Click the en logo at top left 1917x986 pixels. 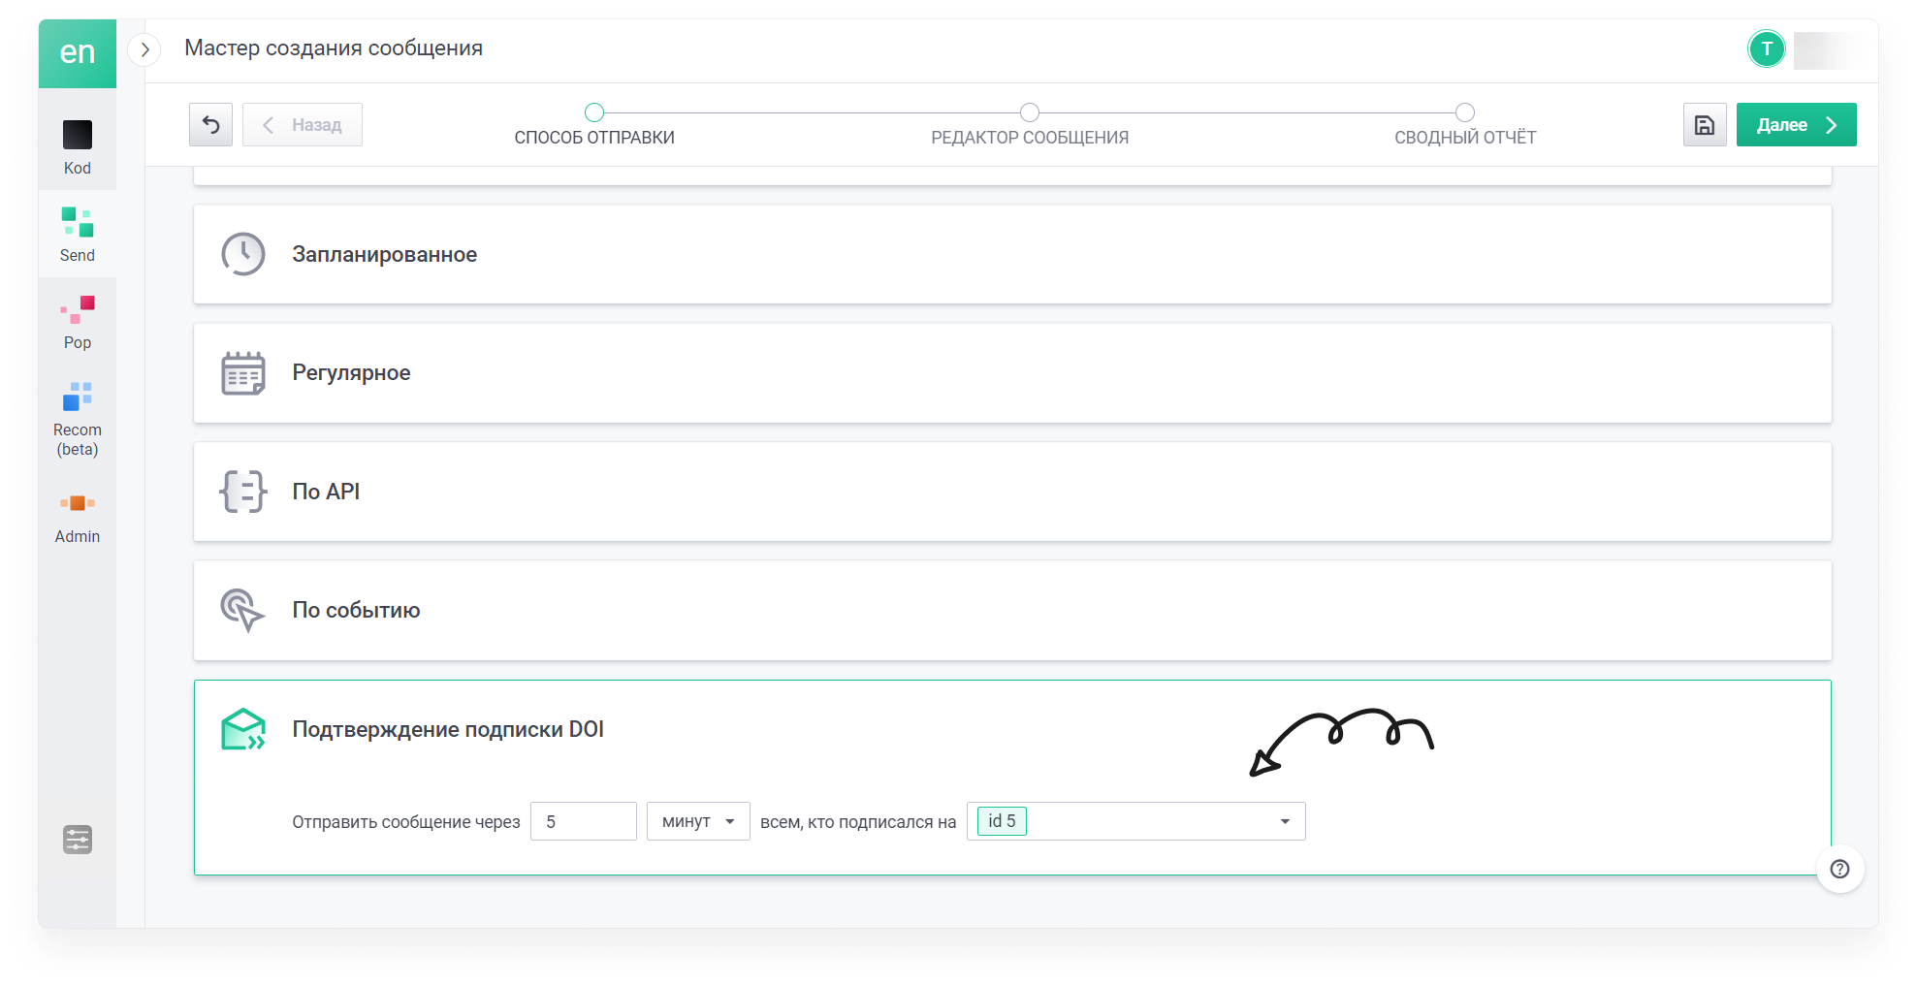pyautogui.click(x=78, y=53)
